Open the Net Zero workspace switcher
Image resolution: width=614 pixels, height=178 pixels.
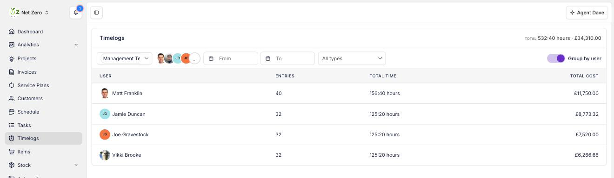(29, 13)
